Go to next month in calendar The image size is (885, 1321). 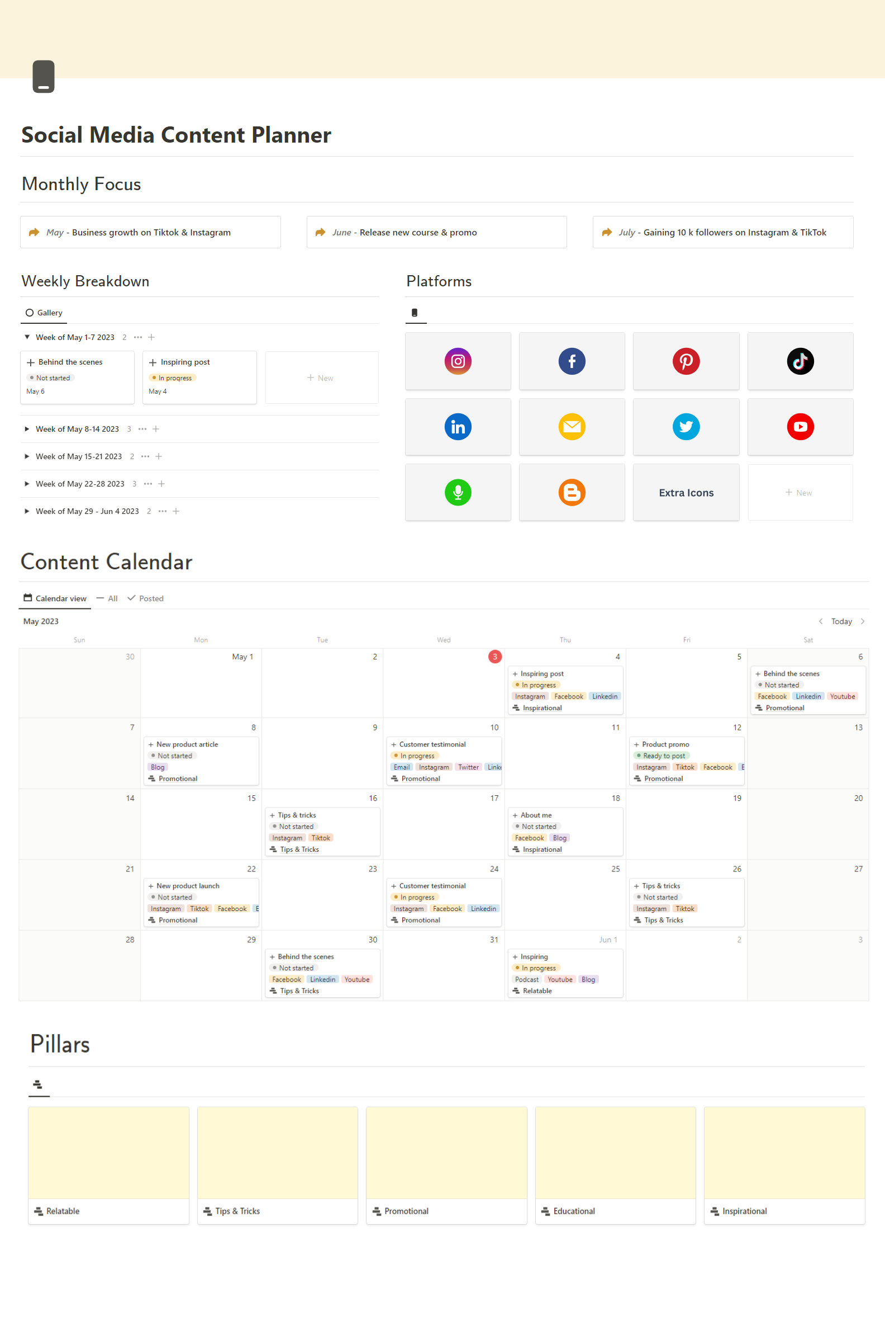tap(862, 621)
